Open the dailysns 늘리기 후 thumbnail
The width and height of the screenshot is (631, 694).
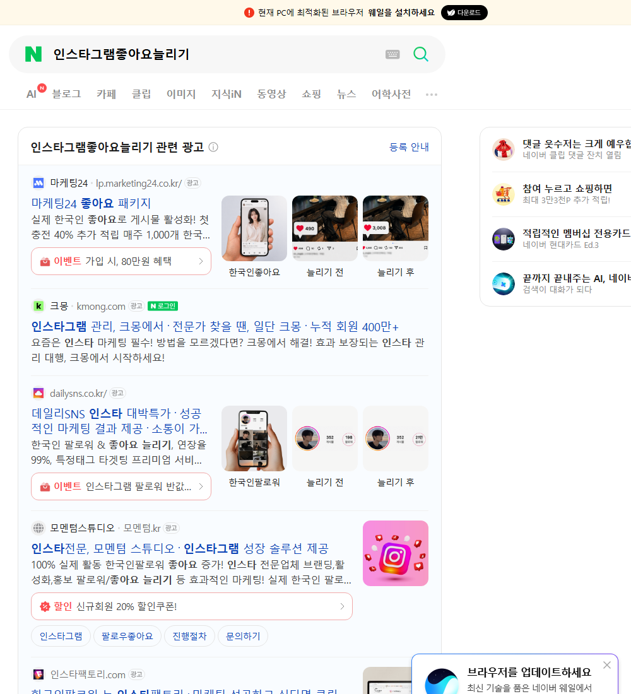(x=396, y=438)
